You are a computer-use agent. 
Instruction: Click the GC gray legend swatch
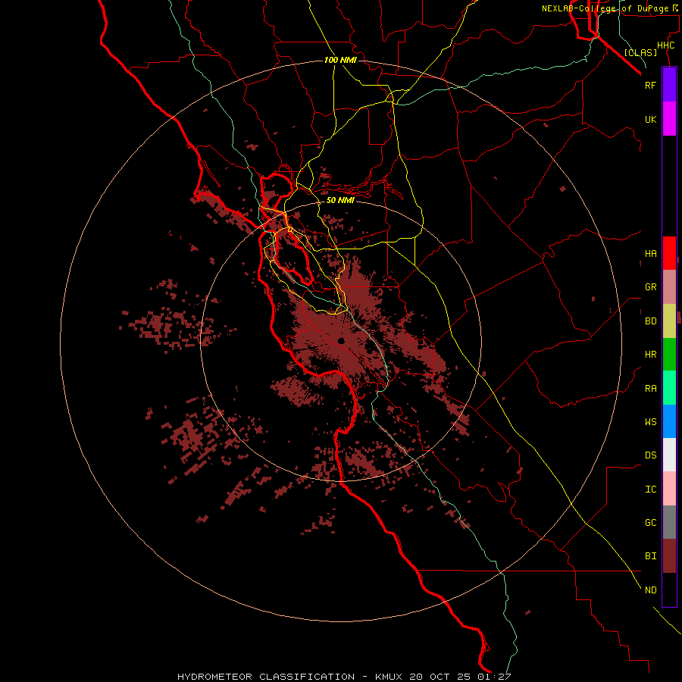pos(669,522)
